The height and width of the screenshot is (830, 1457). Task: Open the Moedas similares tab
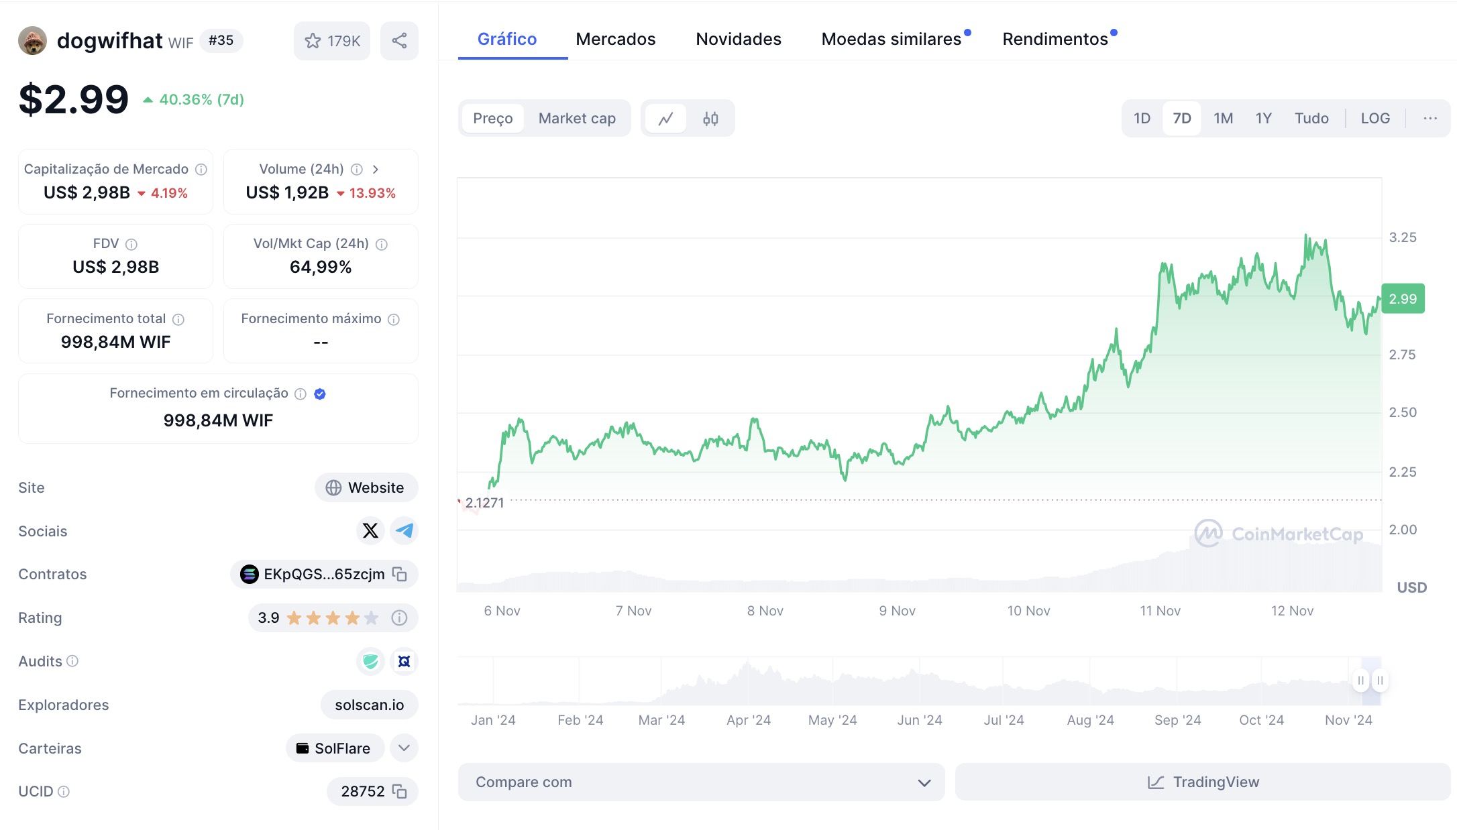click(x=892, y=40)
